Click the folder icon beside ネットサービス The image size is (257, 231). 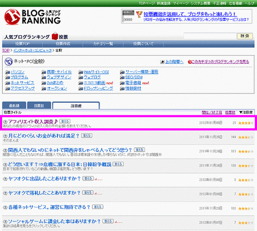(x=7, y=83)
